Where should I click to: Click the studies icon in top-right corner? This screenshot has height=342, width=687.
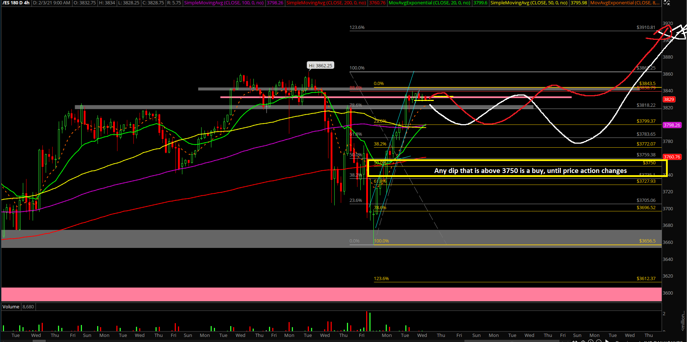pos(666,3)
